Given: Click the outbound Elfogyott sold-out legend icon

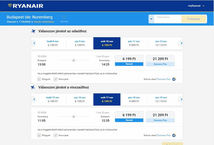Looking at the screenshot, I should [39, 79].
